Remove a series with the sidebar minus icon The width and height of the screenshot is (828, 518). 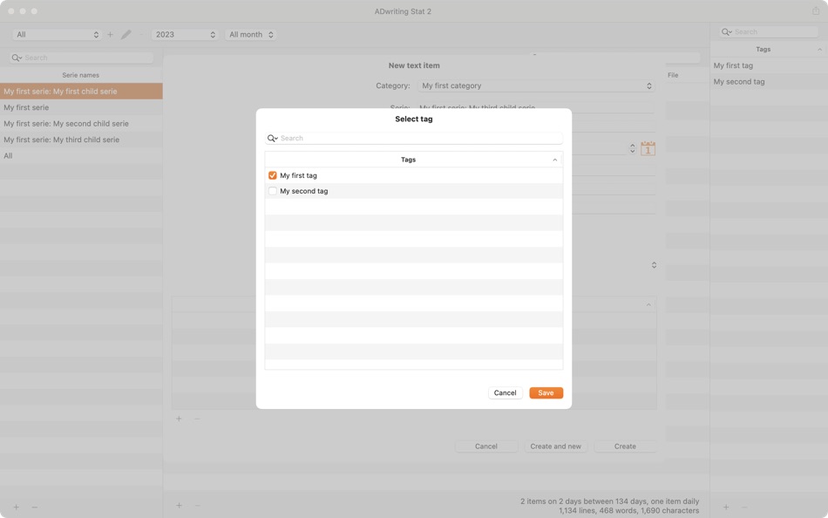pos(34,507)
